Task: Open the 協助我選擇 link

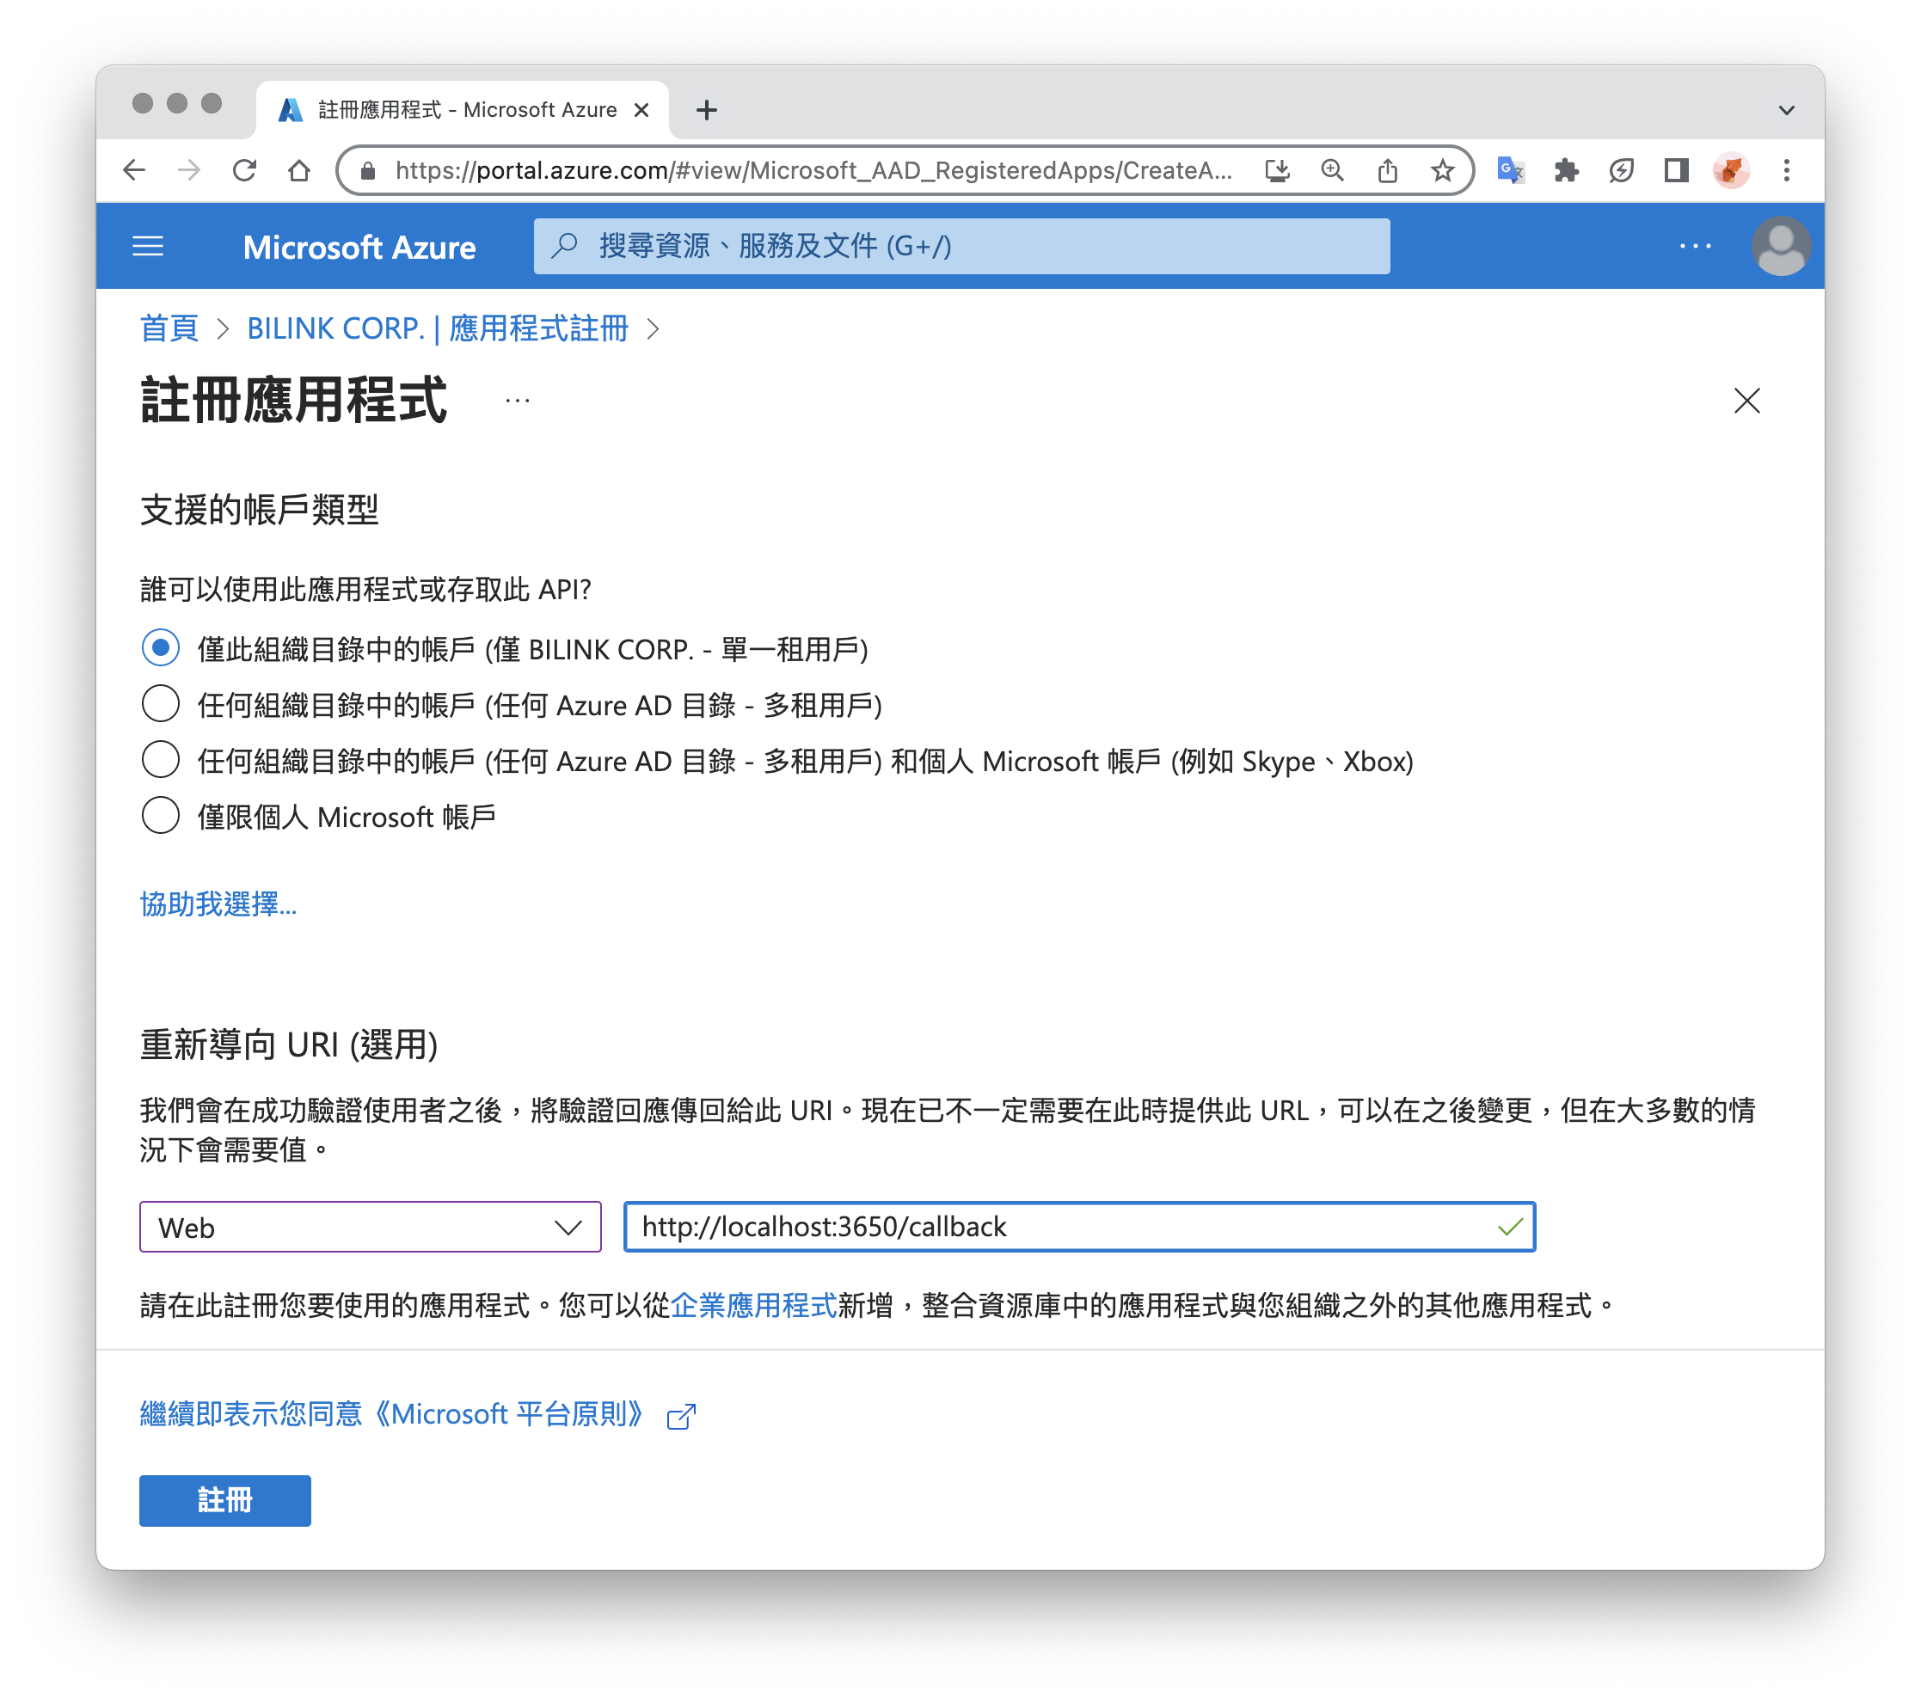Action: (x=218, y=904)
